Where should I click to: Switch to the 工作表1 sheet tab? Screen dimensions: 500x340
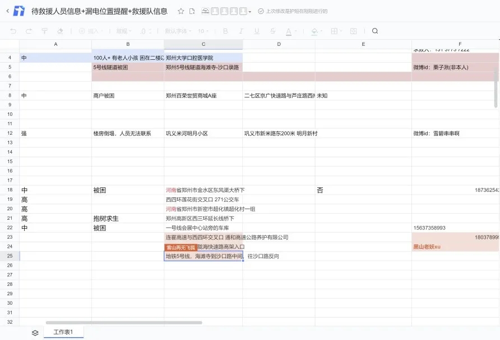tap(63, 332)
